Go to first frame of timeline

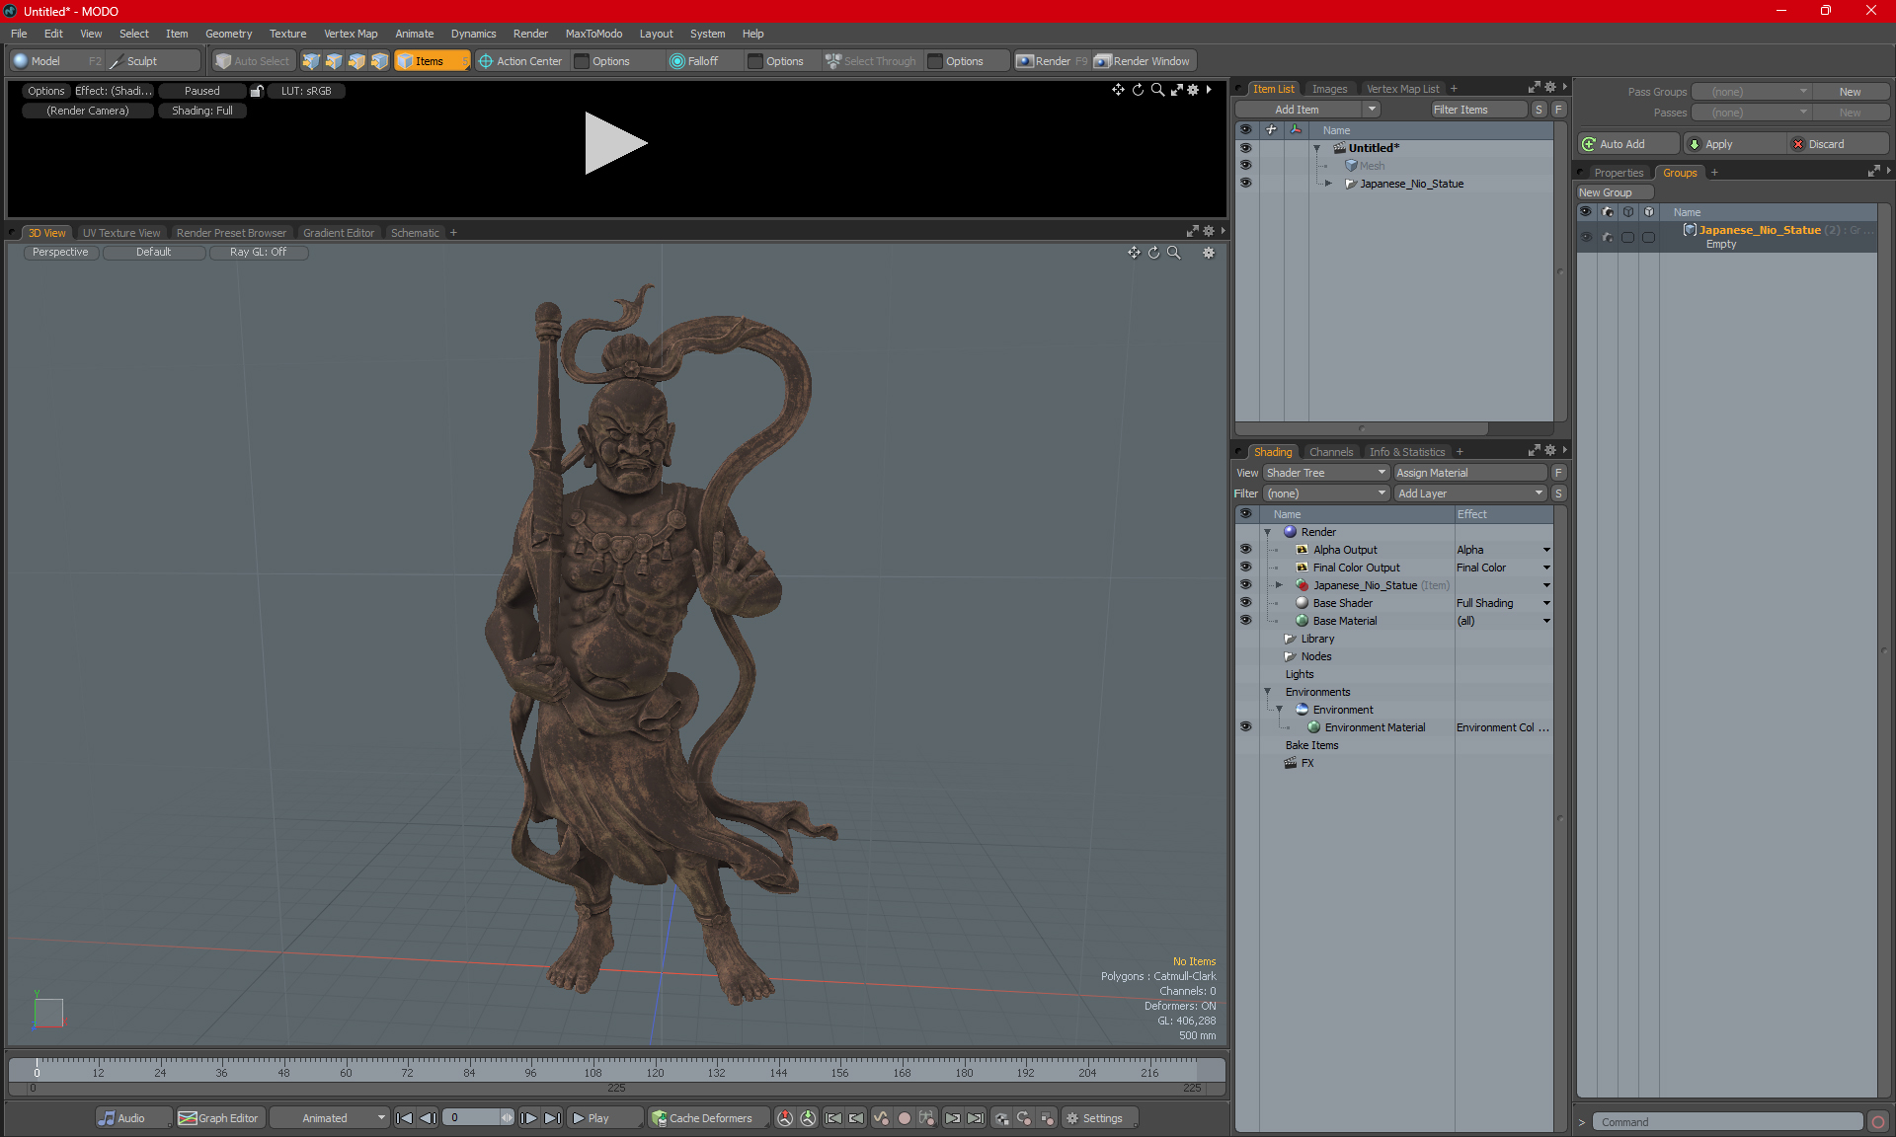coord(404,1118)
